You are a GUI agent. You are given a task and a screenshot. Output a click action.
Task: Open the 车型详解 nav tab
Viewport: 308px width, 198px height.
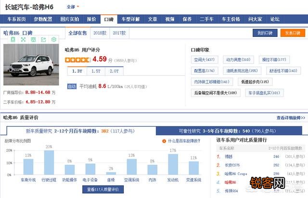pyautogui.click(x=130, y=19)
